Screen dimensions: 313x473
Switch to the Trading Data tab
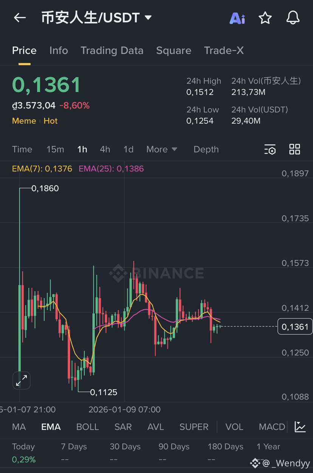tap(112, 51)
